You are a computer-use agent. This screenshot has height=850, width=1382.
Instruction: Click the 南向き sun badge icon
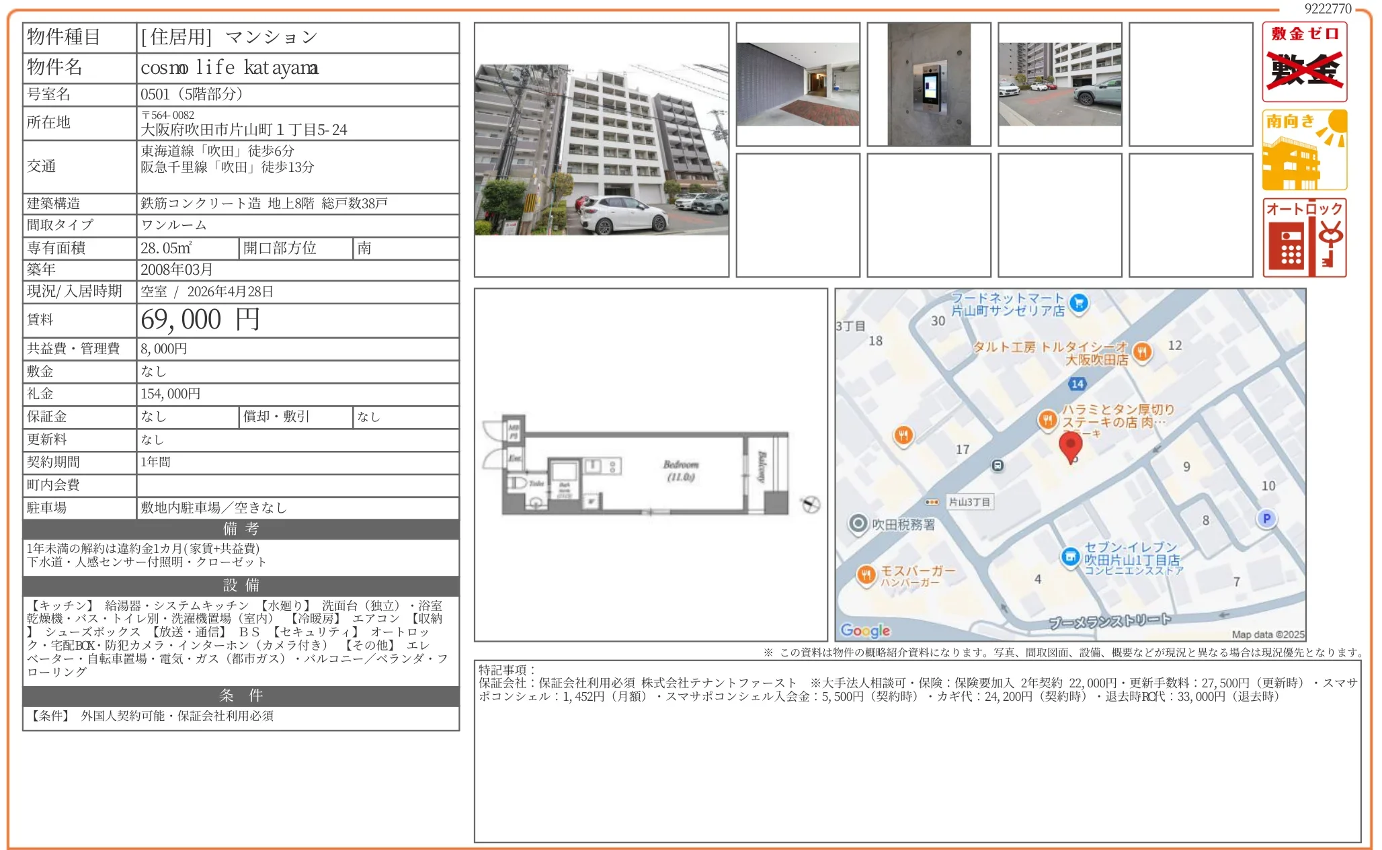(1304, 151)
